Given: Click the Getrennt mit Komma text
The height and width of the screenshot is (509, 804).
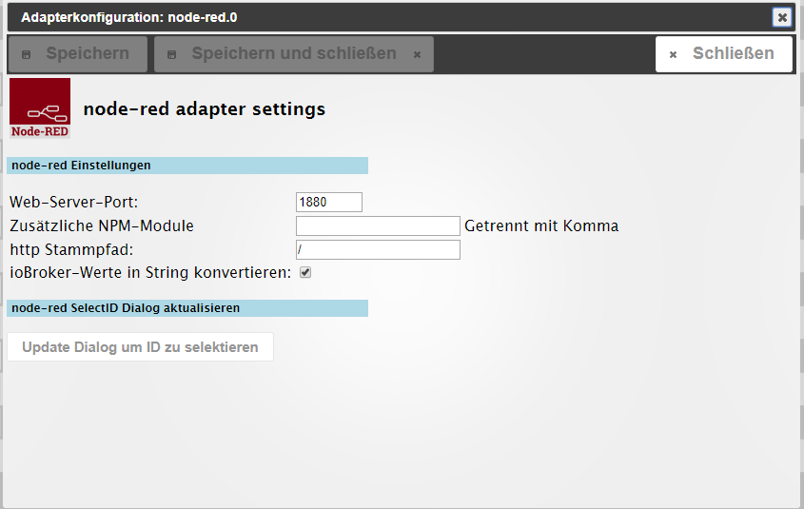Looking at the screenshot, I should click(x=541, y=226).
